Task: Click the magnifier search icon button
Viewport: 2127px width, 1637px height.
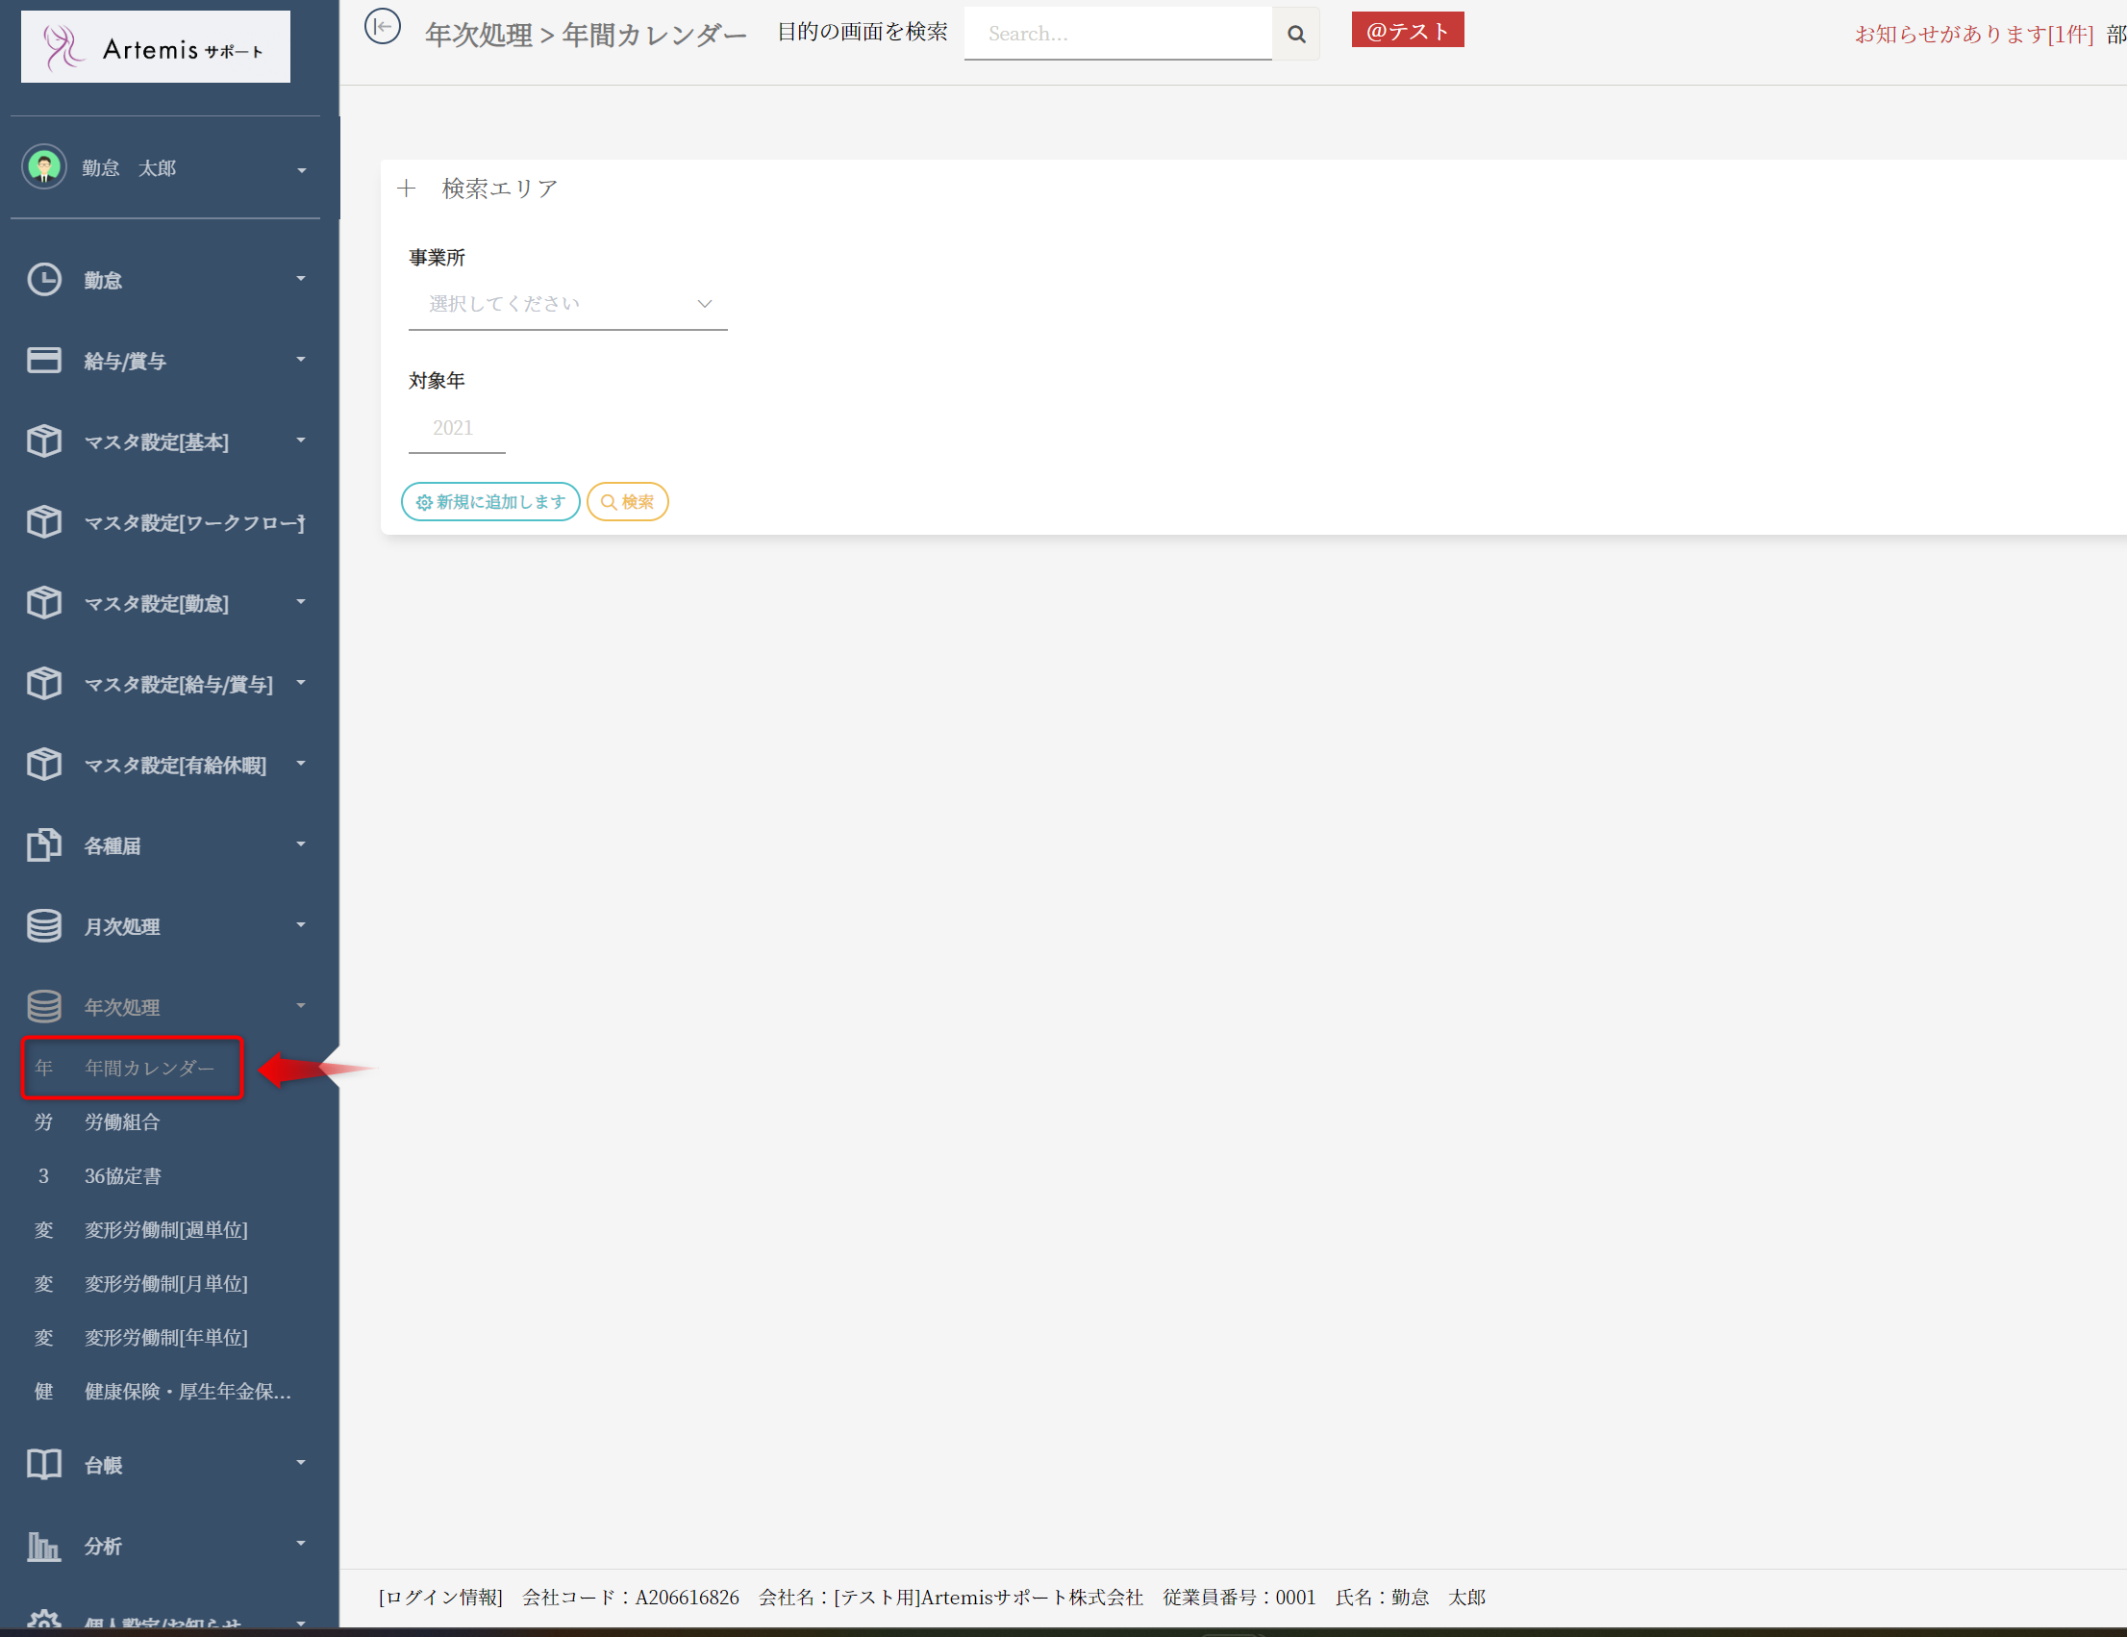Action: click(1295, 34)
